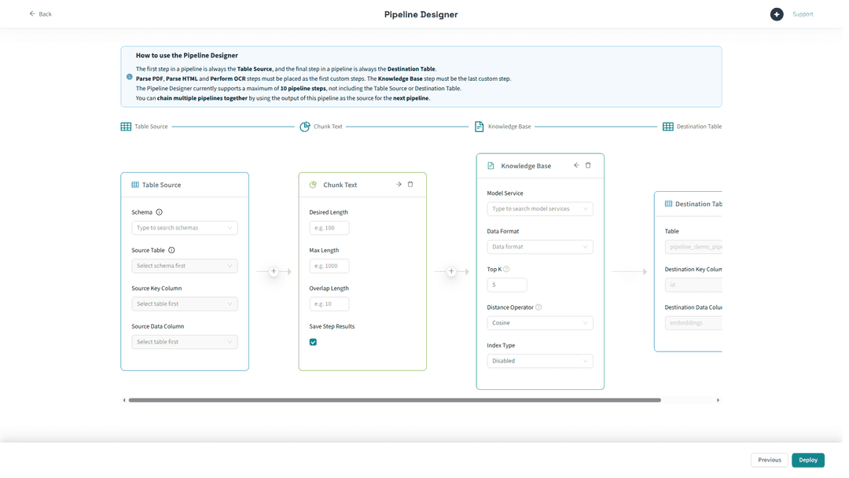This screenshot has width=849, height=478.
Task: Delete the Knowledge Base step with trash icon
Action: (x=588, y=166)
